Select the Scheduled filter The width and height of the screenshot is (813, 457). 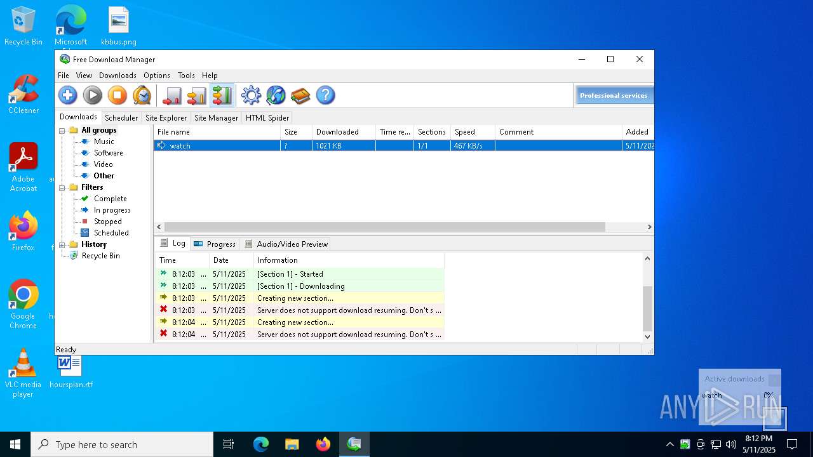point(112,233)
